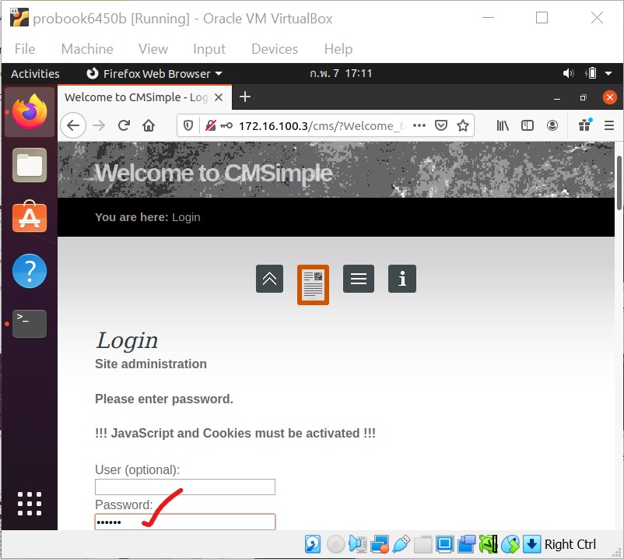Minimize the Firefox window inside VM
Screen dimensions: 624x559
[x=557, y=98]
